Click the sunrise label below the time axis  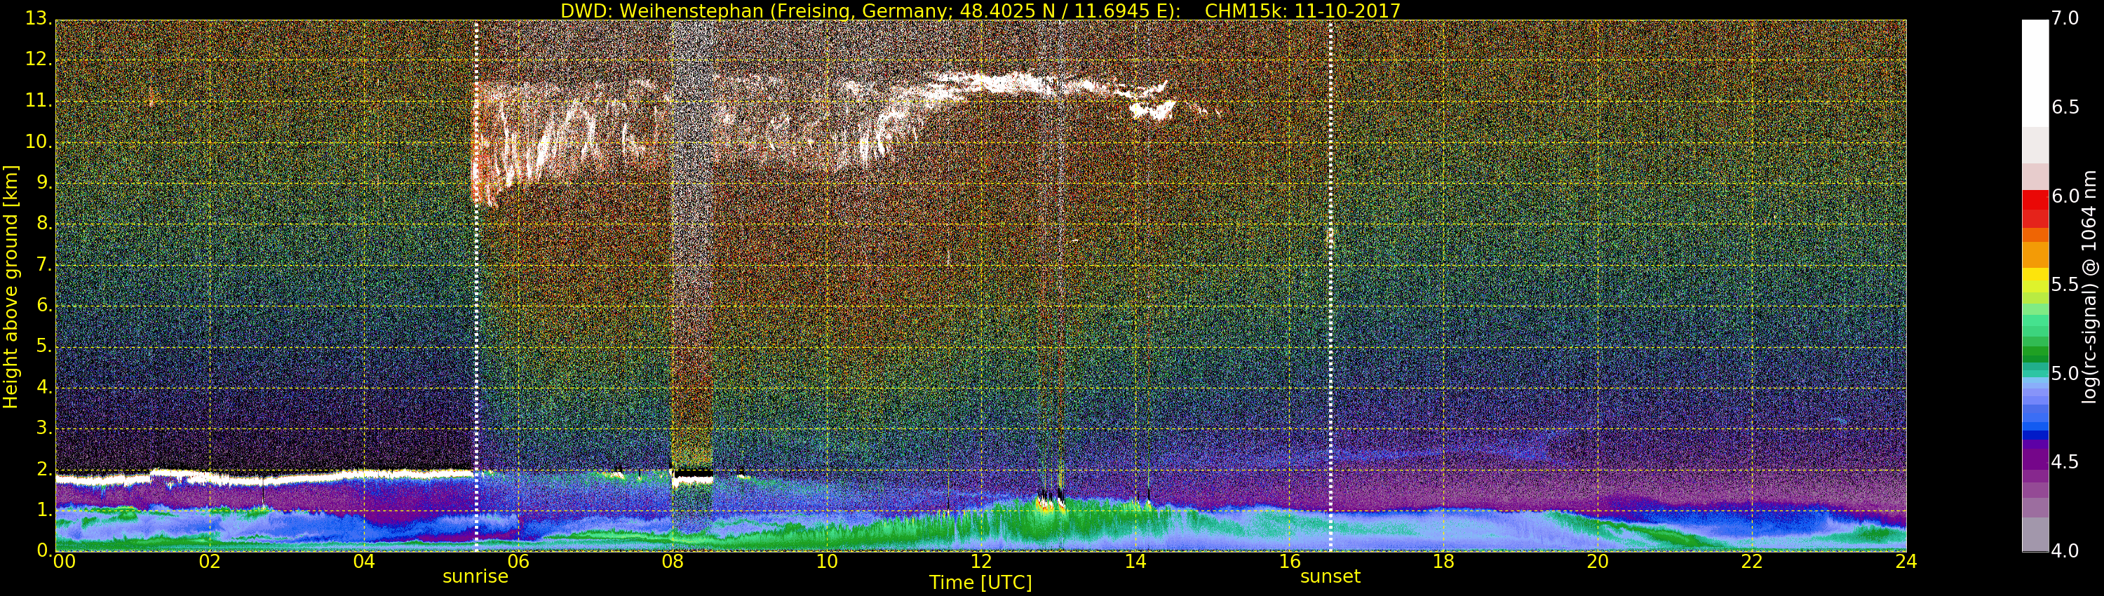coord(476,576)
